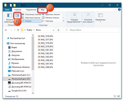This screenshot has height=101, width=124.
Task: Open the Загрузки folder
Action: [14, 55]
